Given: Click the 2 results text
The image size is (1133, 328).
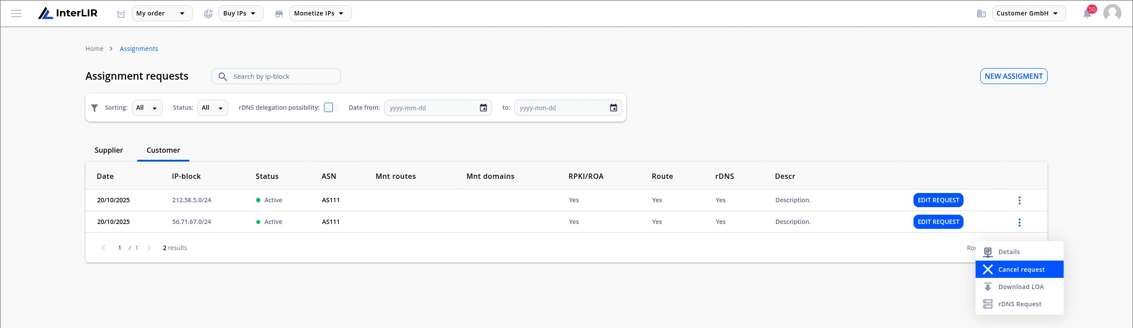Looking at the screenshot, I should [x=175, y=248].
